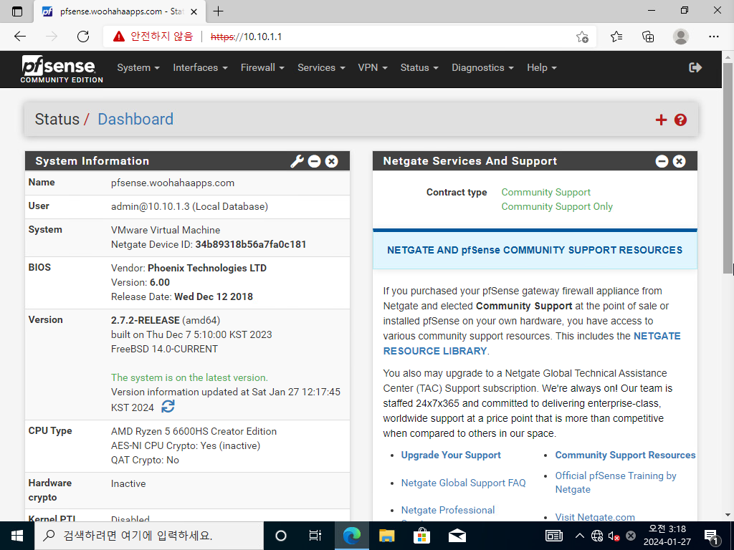734x550 pixels.
Task: Expand the Interfaces dropdown menu
Action: pyautogui.click(x=201, y=68)
